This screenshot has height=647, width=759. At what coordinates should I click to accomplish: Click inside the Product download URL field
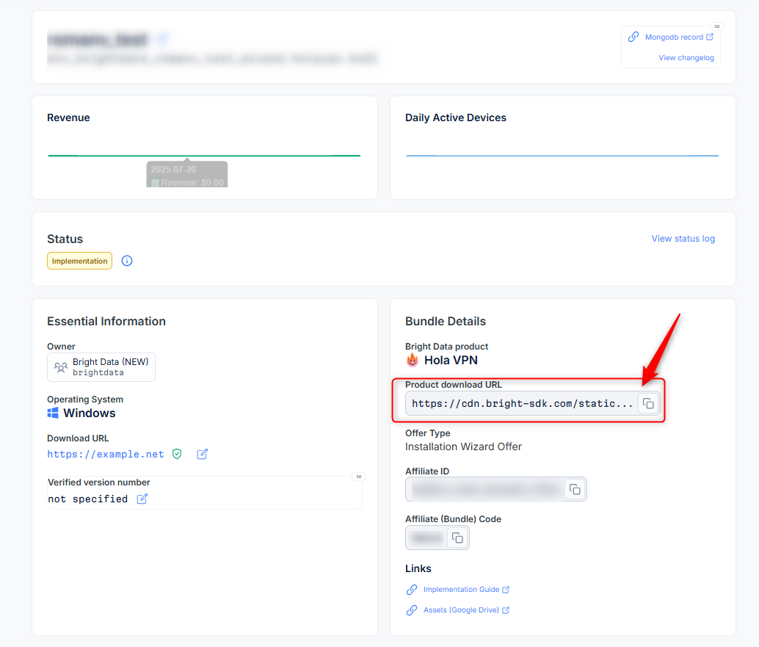coord(521,403)
